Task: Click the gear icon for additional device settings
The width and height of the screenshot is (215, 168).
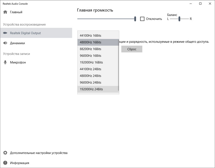Action: tap(5, 153)
